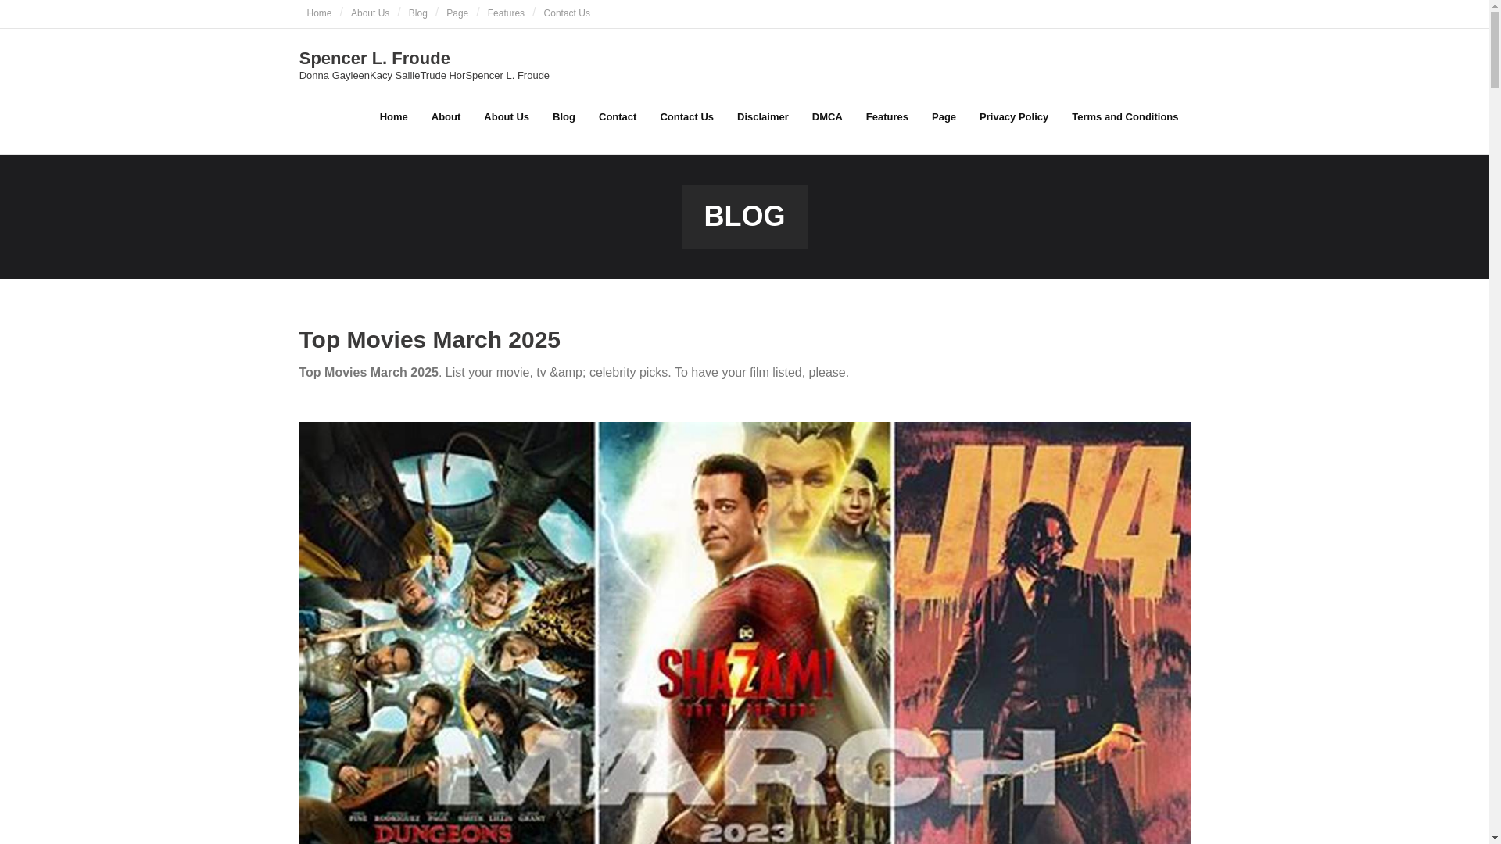Click the scrollbar up arrow

tap(1495, 5)
